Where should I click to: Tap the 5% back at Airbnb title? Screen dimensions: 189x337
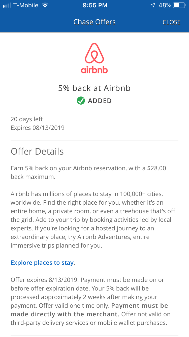tap(94, 88)
